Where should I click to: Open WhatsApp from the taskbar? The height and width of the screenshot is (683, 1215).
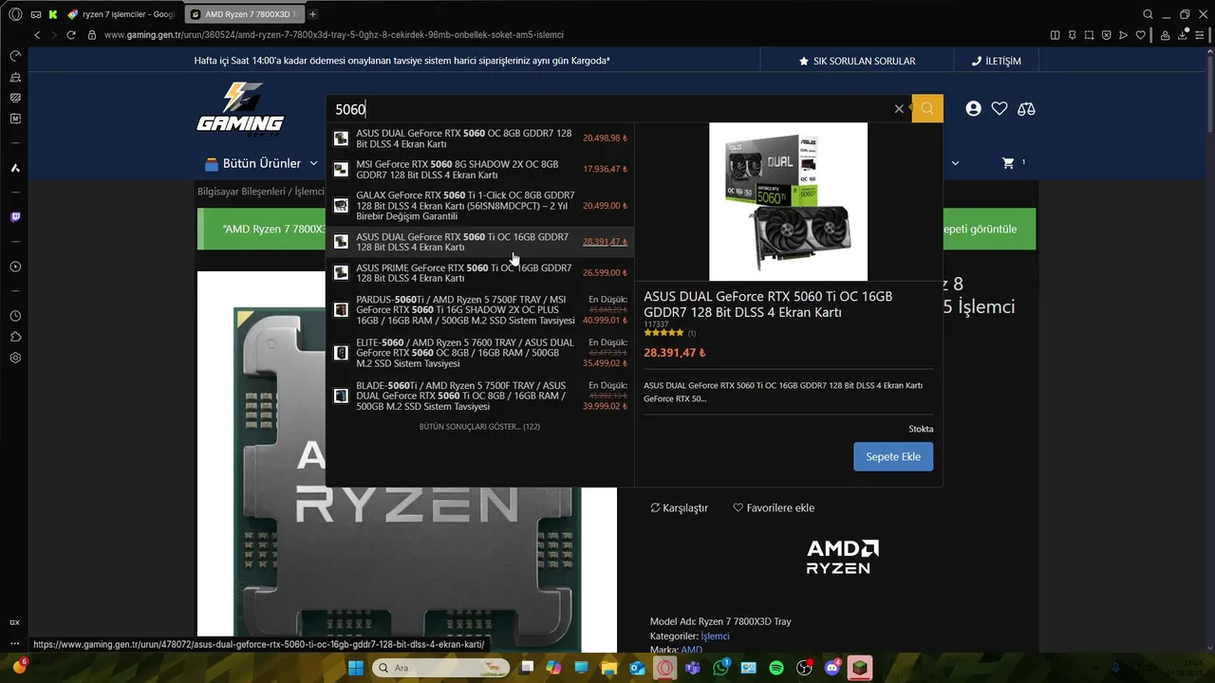tap(720, 668)
